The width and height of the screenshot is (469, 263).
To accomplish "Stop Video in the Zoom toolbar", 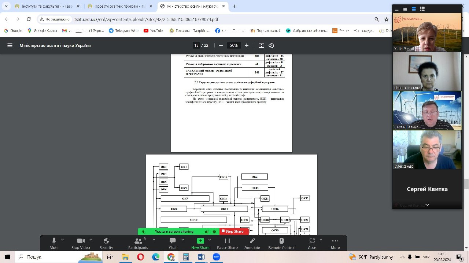I will tap(81, 243).
